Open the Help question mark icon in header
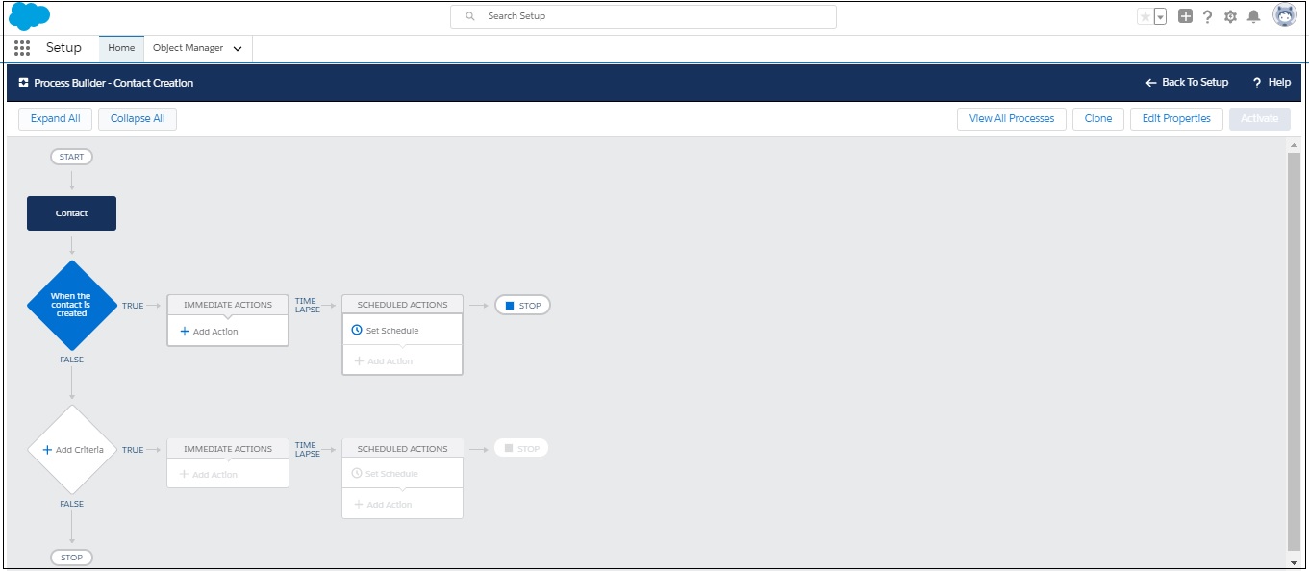The height and width of the screenshot is (571, 1309). click(1208, 16)
